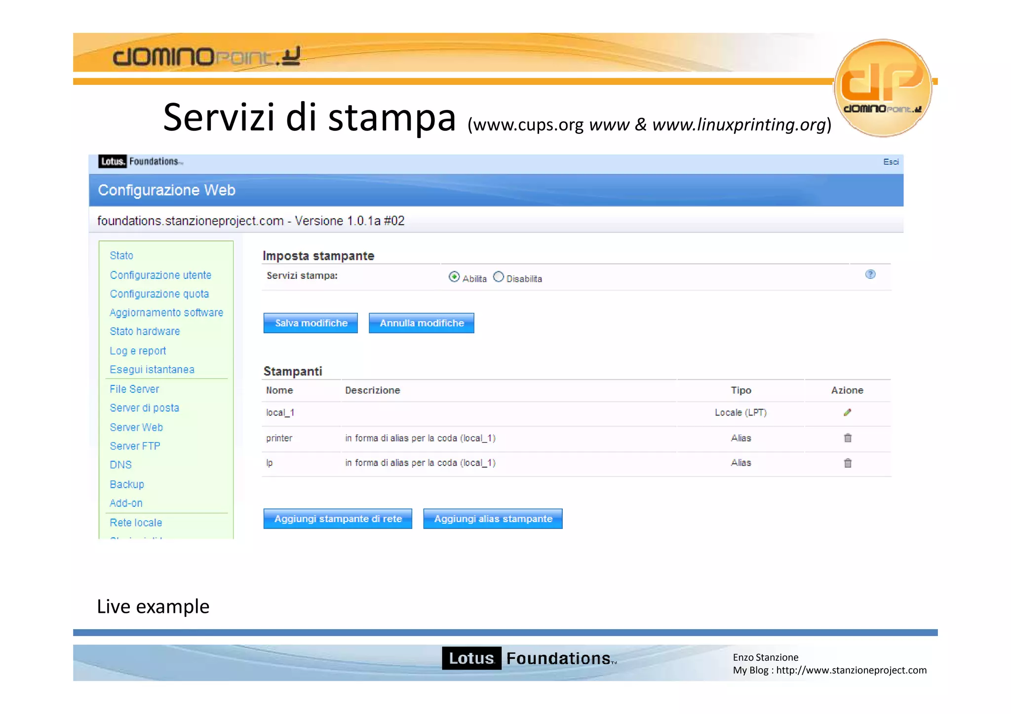Click the Configurazione Web banner title
This screenshot has height=714, width=1011.
coord(166,190)
